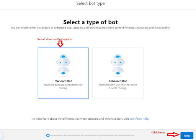Click the third progress step dot
196x140 pixels.
(x=82, y=135)
